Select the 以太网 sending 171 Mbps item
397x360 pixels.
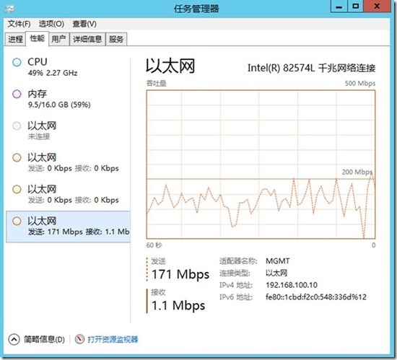[68, 227]
